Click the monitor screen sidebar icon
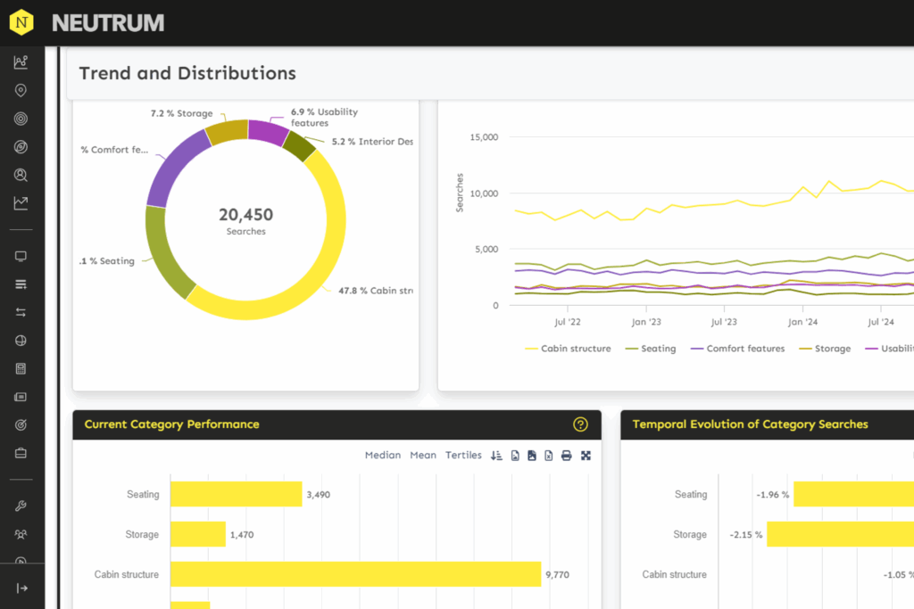 point(21,256)
